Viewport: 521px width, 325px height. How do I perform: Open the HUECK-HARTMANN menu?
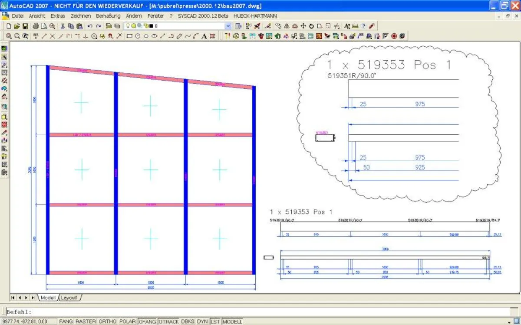coord(255,16)
